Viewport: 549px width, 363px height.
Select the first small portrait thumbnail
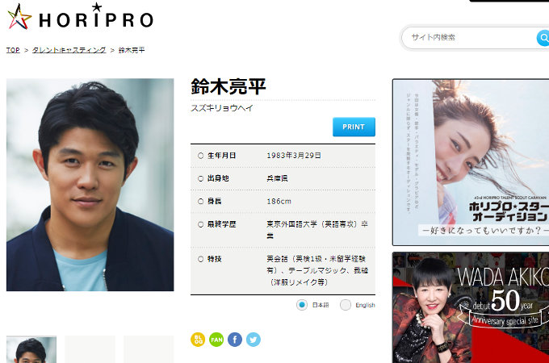click(x=31, y=349)
